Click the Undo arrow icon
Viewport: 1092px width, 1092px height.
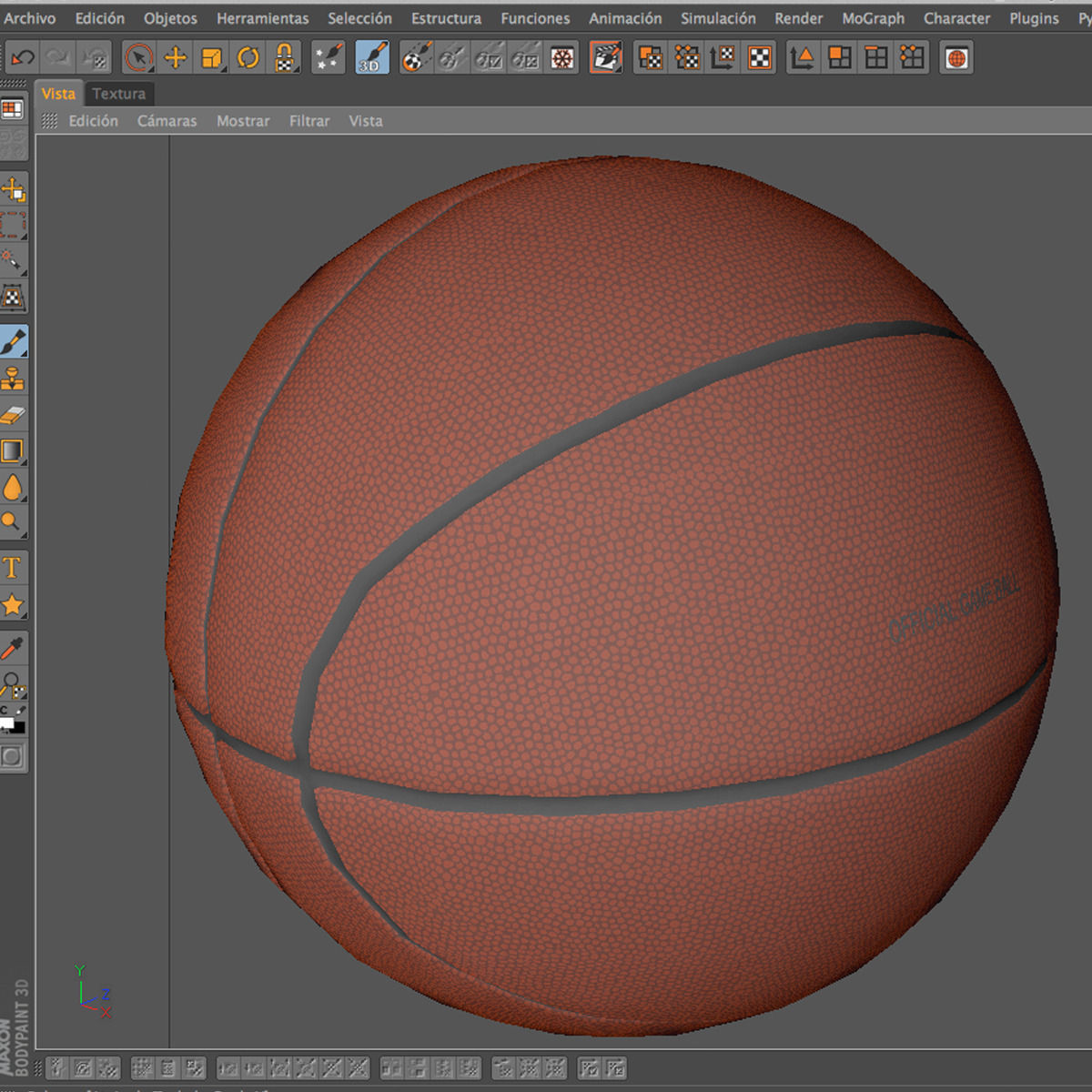pos(22,58)
